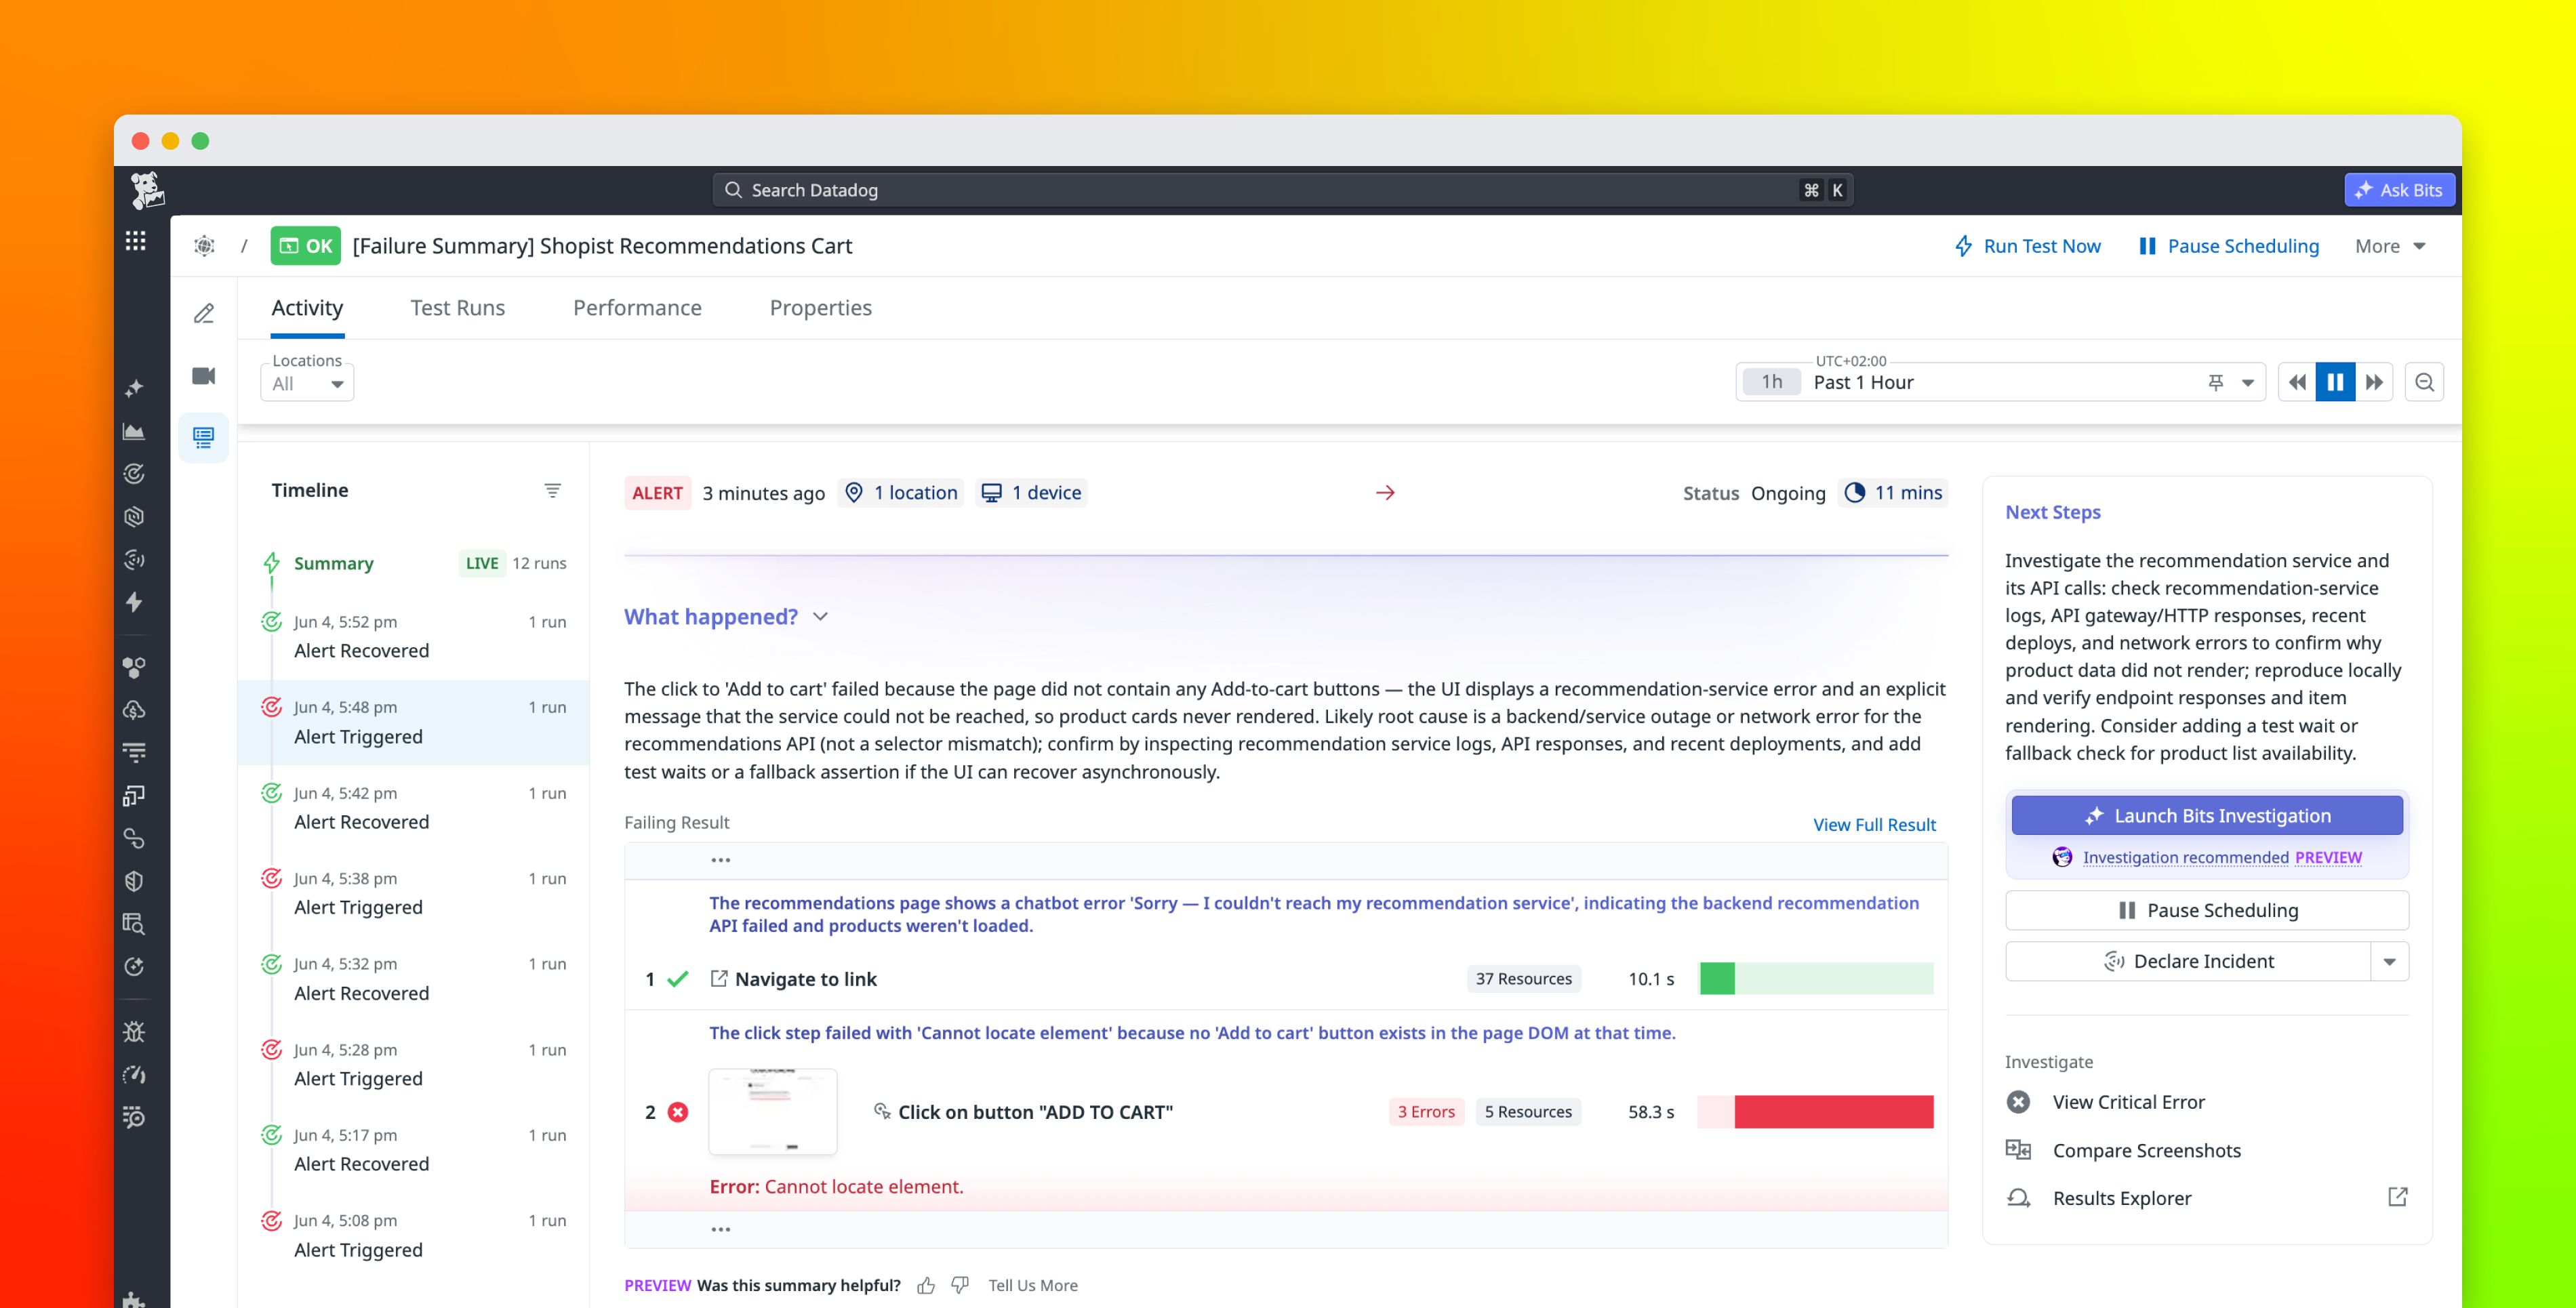This screenshot has width=2576, height=1308.
Task: Open the nine-dot apps grid menu
Action: tap(136, 241)
